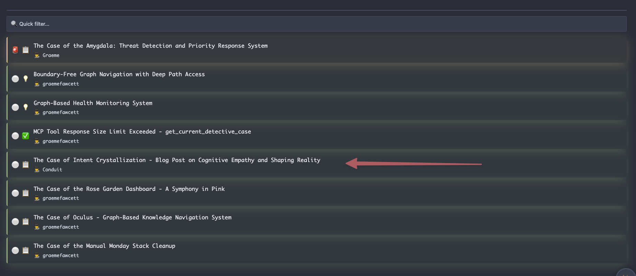This screenshot has width=636, height=276.
Task: Open The Case of Oculus knowledge navigation title
Action: pos(132,217)
